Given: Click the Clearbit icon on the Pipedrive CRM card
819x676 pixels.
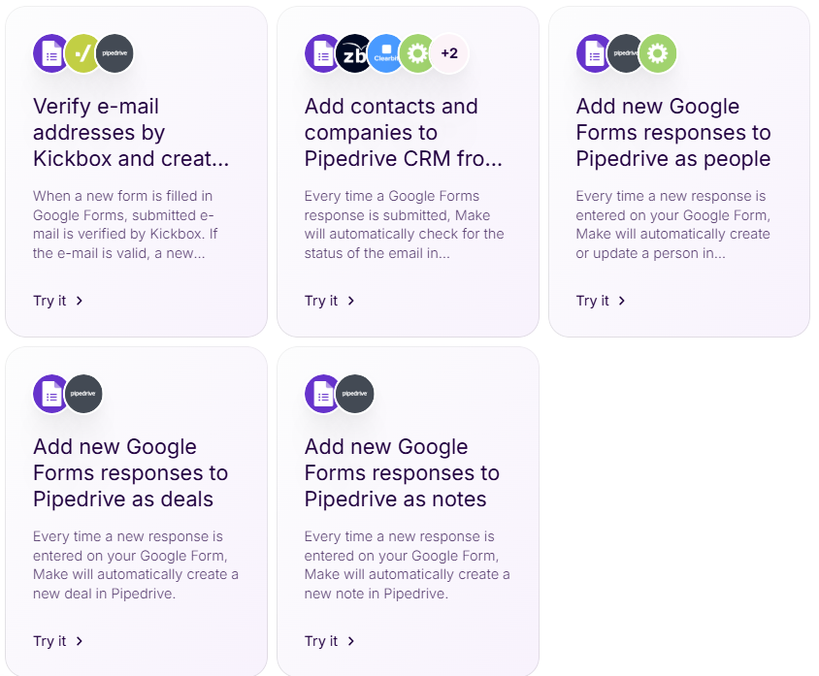Looking at the screenshot, I should coord(386,53).
